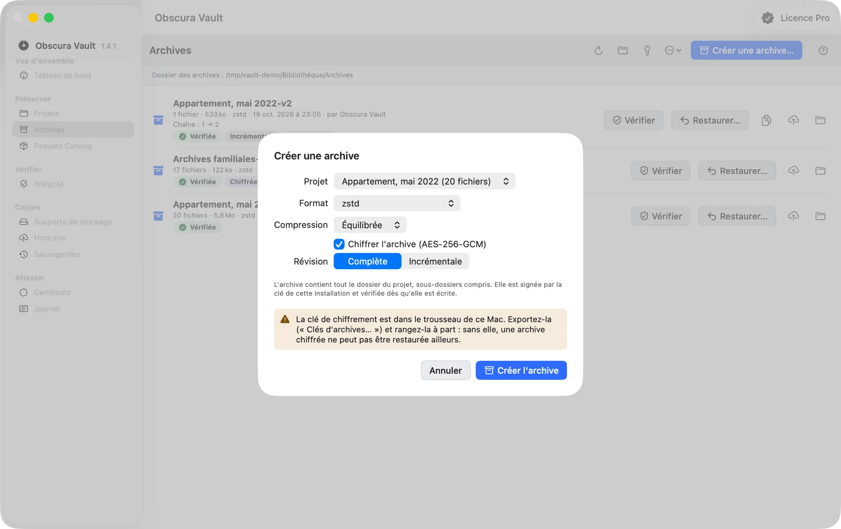Select Incrémentale revision option
This screenshot has width=841, height=529.
click(x=435, y=261)
